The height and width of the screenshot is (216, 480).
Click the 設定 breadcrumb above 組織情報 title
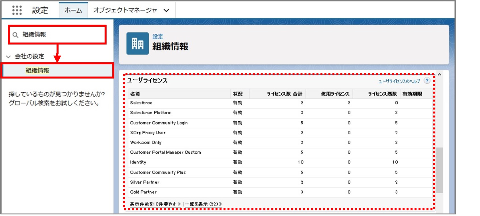(x=158, y=37)
